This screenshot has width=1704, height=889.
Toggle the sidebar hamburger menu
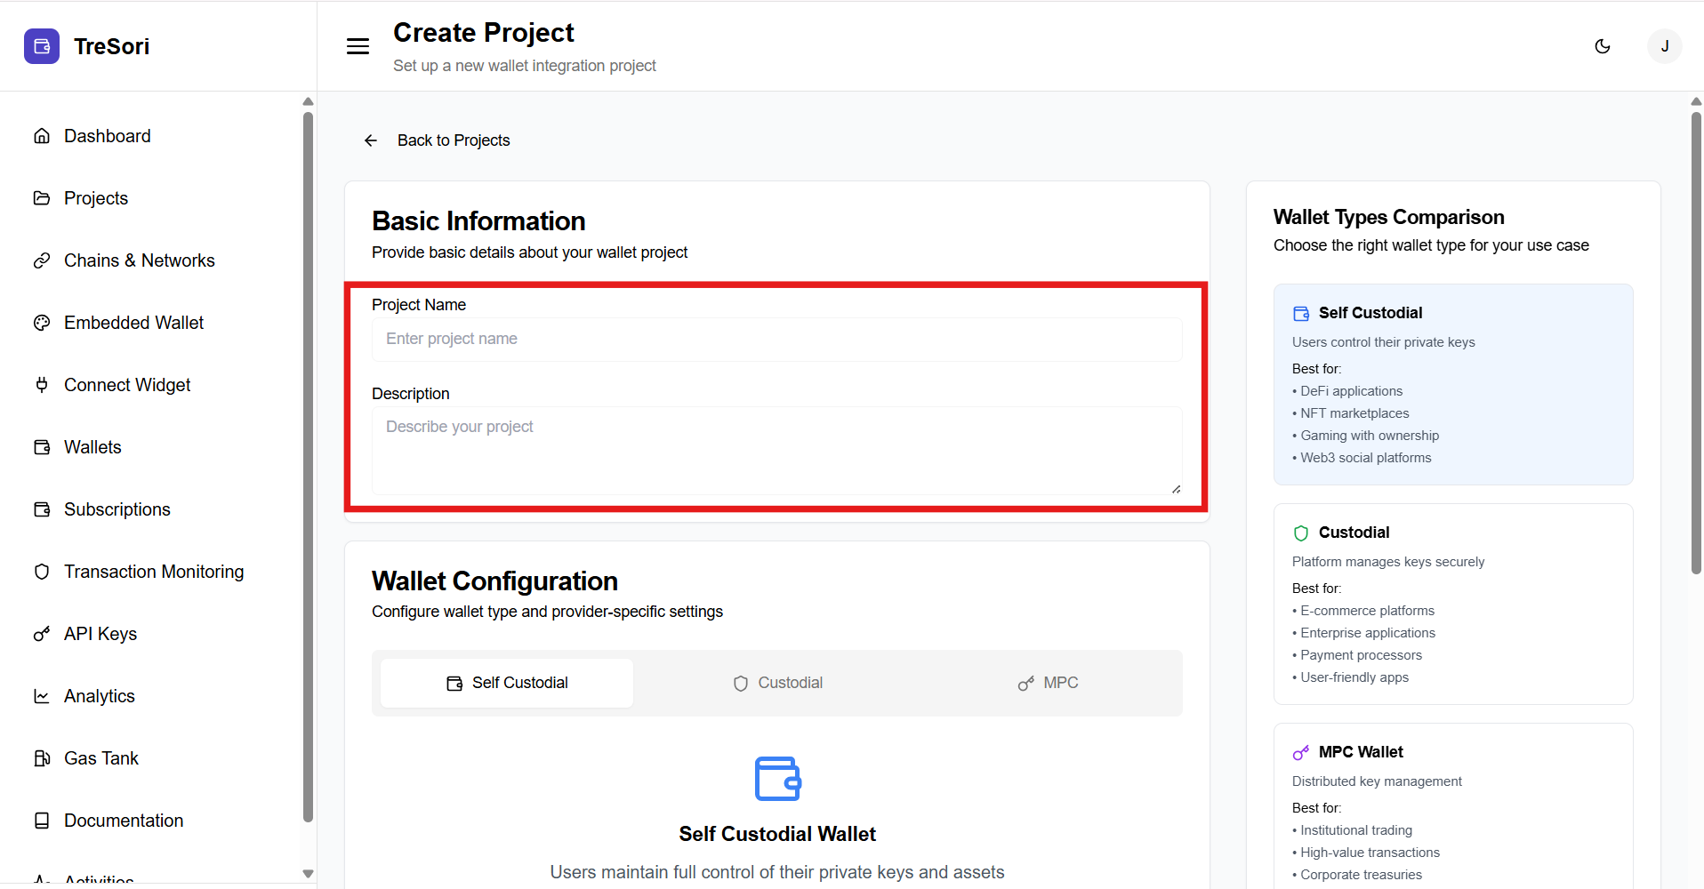(x=358, y=46)
